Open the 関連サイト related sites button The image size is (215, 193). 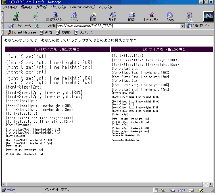(198, 26)
